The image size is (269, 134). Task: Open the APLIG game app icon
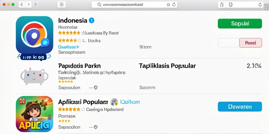(34, 114)
